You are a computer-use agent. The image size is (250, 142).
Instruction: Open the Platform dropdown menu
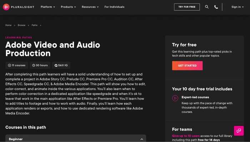[x=48, y=7]
